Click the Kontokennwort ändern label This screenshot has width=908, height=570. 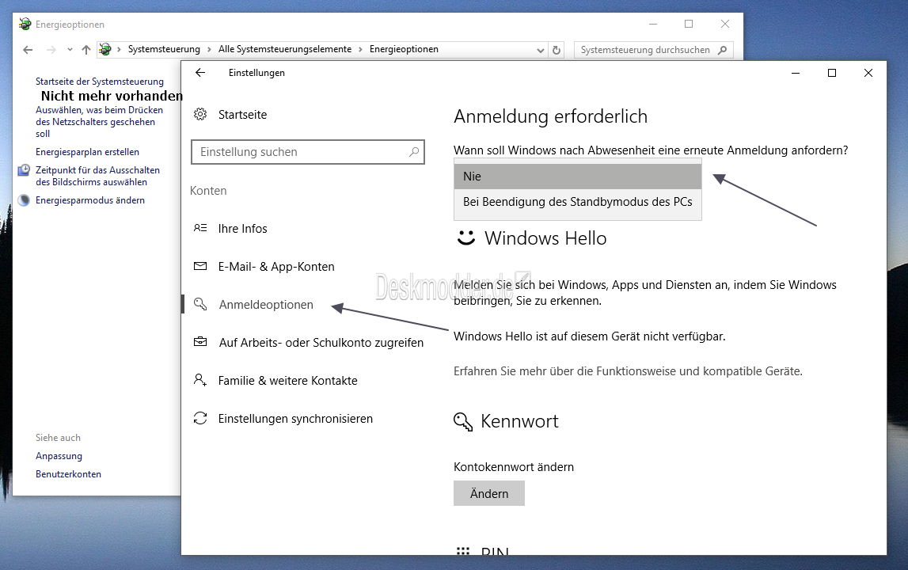click(x=514, y=467)
